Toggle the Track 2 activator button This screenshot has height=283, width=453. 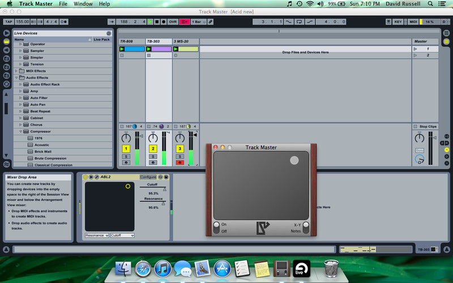tap(153, 149)
